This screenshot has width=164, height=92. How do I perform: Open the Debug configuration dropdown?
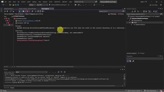point(32,5)
